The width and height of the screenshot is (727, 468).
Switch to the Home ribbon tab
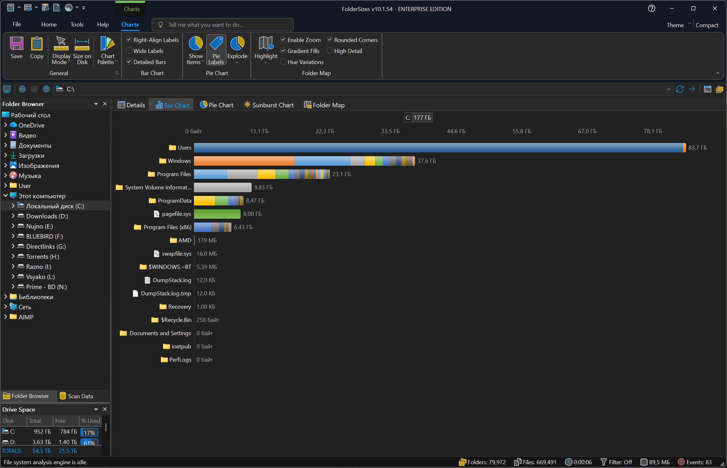tap(49, 24)
